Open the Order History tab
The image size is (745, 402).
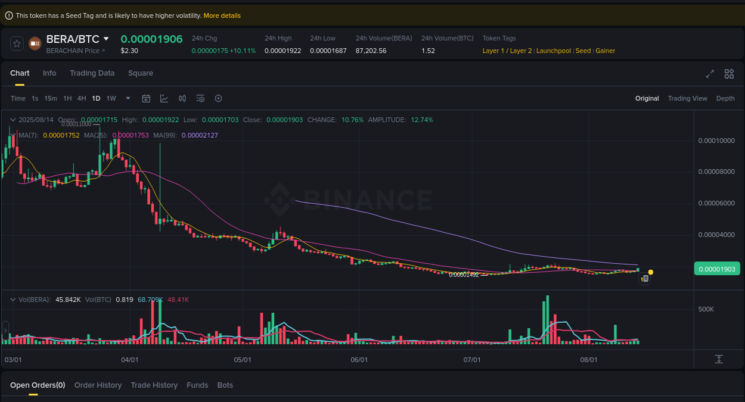point(98,385)
